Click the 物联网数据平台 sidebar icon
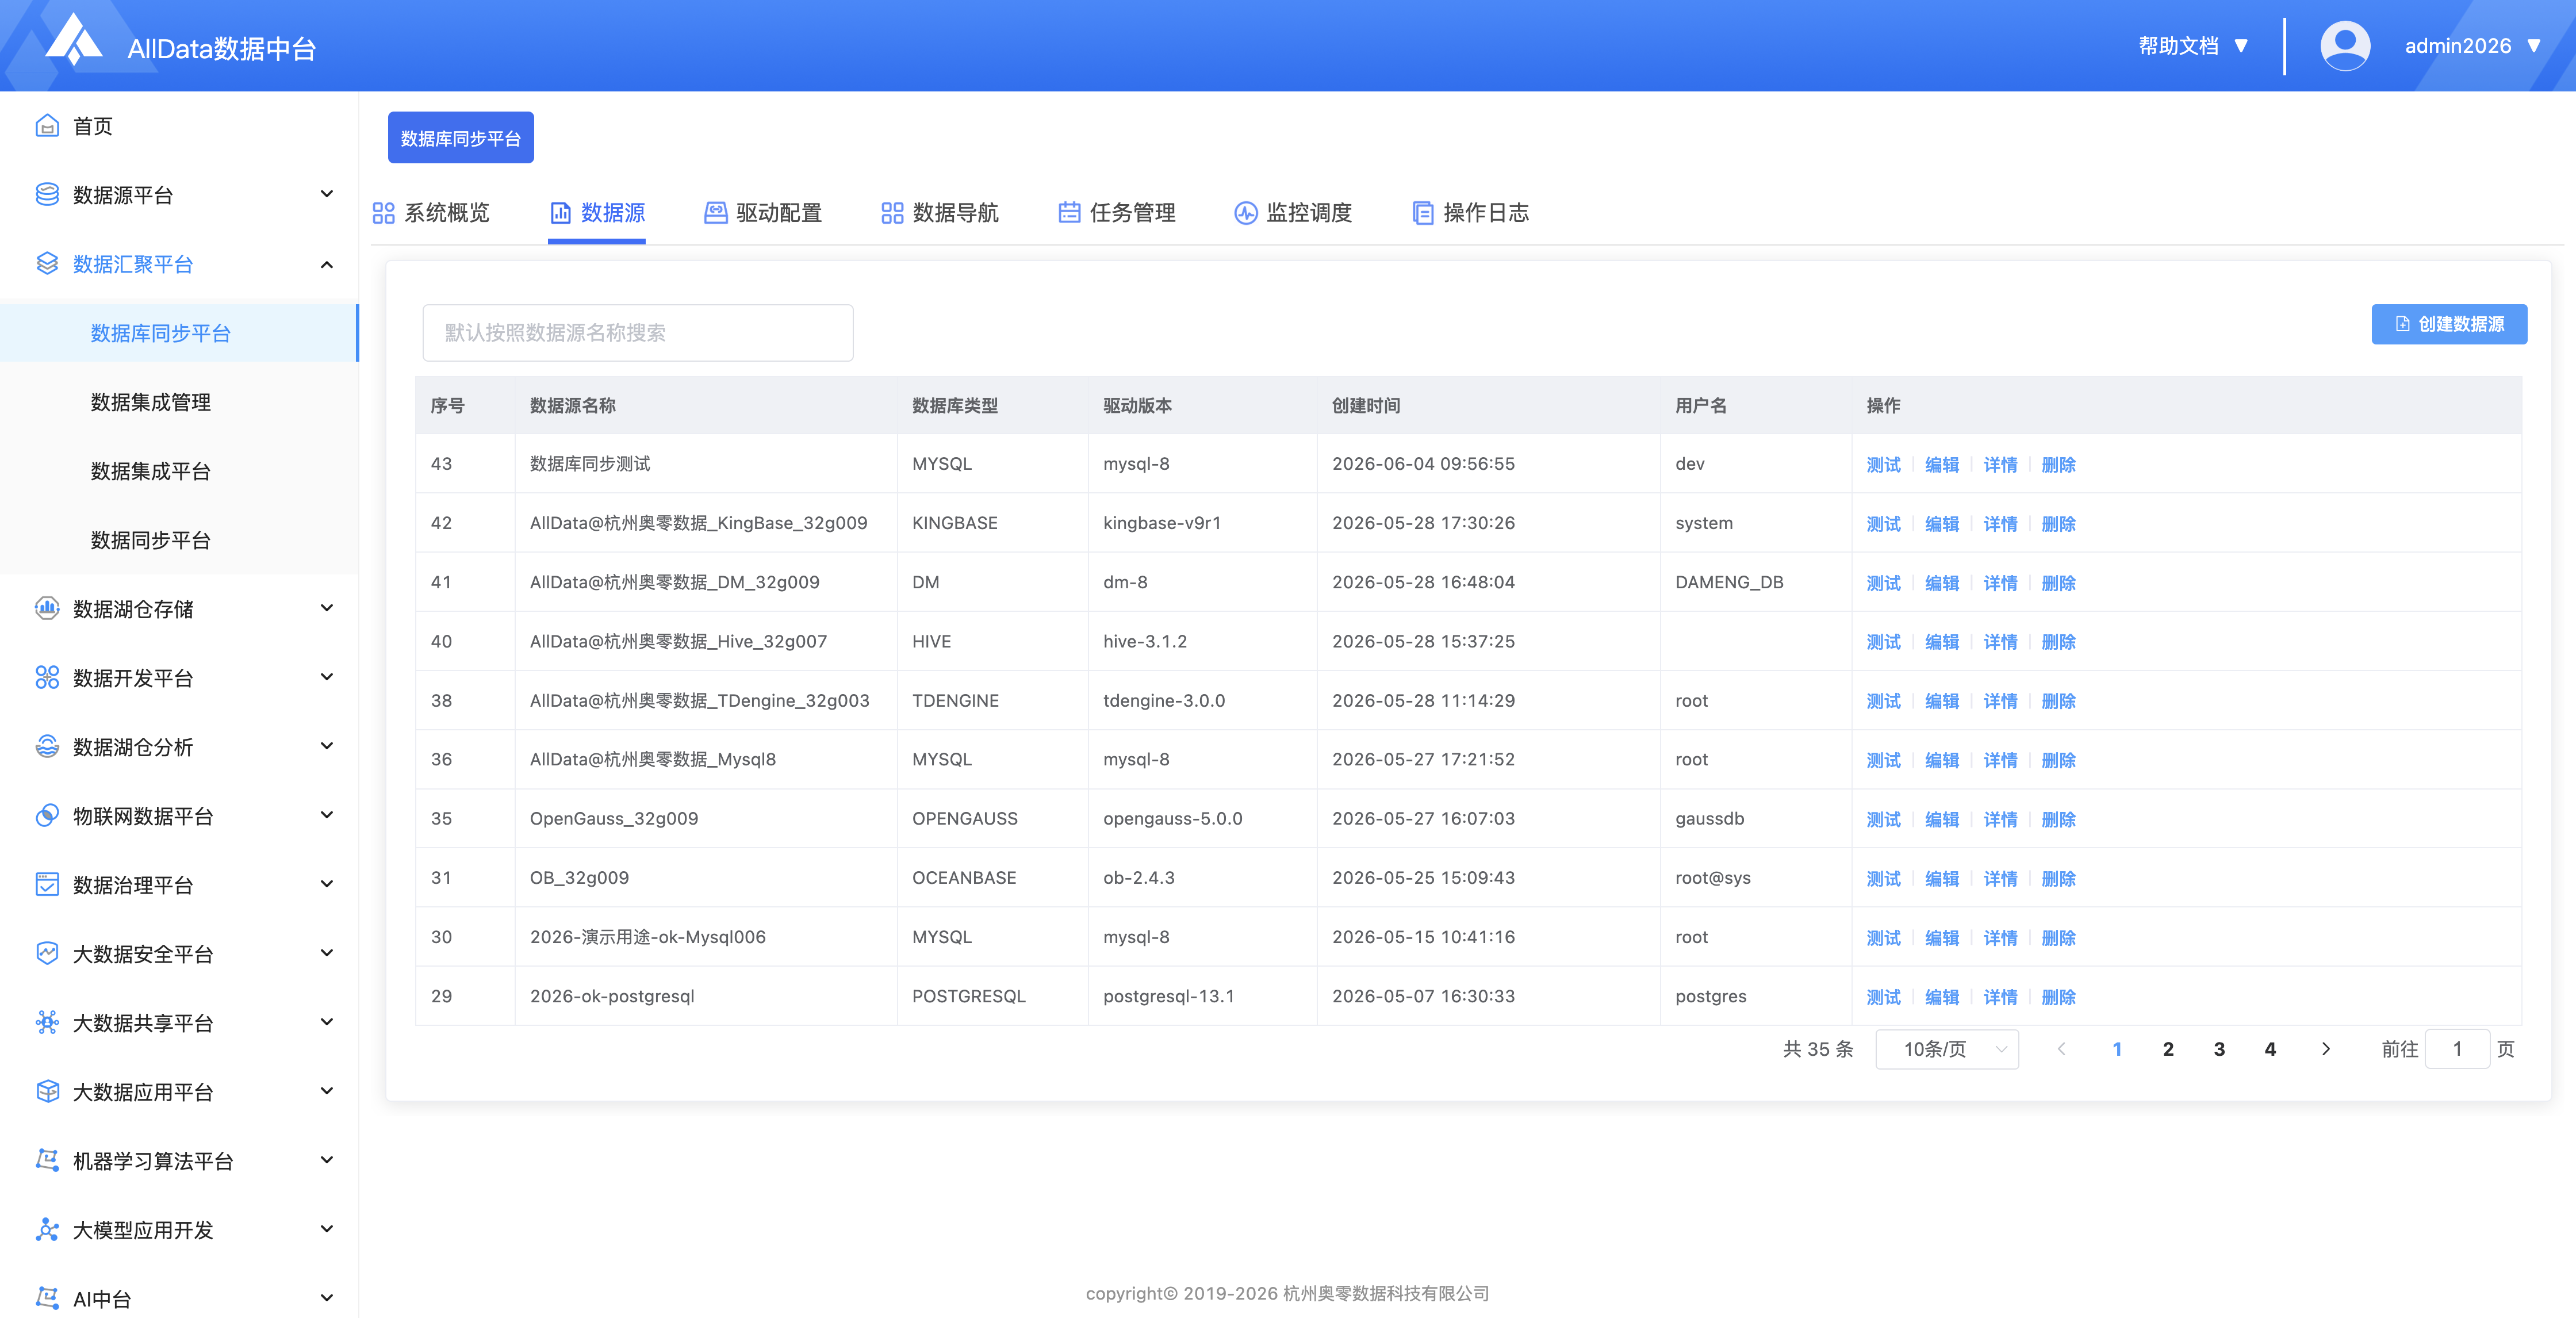Image resolution: width=2576 pixels, height=1318 pixels. [x=47, y=816]
